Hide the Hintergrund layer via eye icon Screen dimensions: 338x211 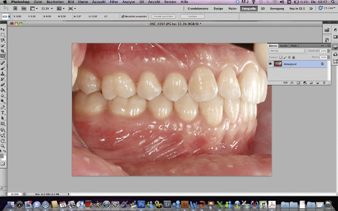coord(271,64)
